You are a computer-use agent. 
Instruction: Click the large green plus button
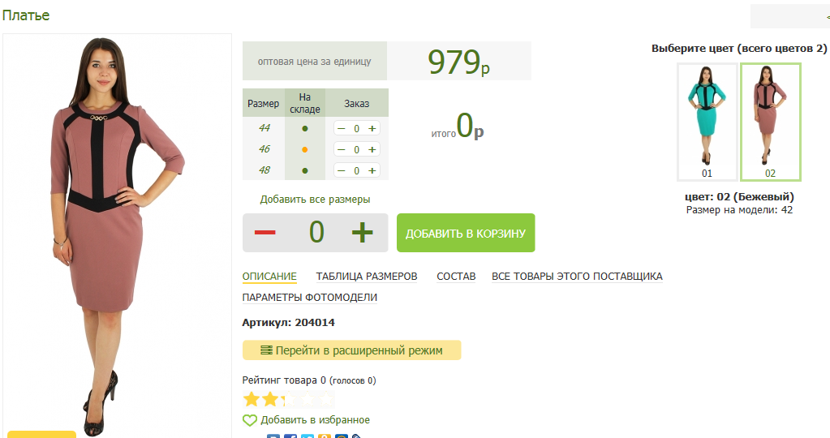pyautogui.click(x=363, y=232)
